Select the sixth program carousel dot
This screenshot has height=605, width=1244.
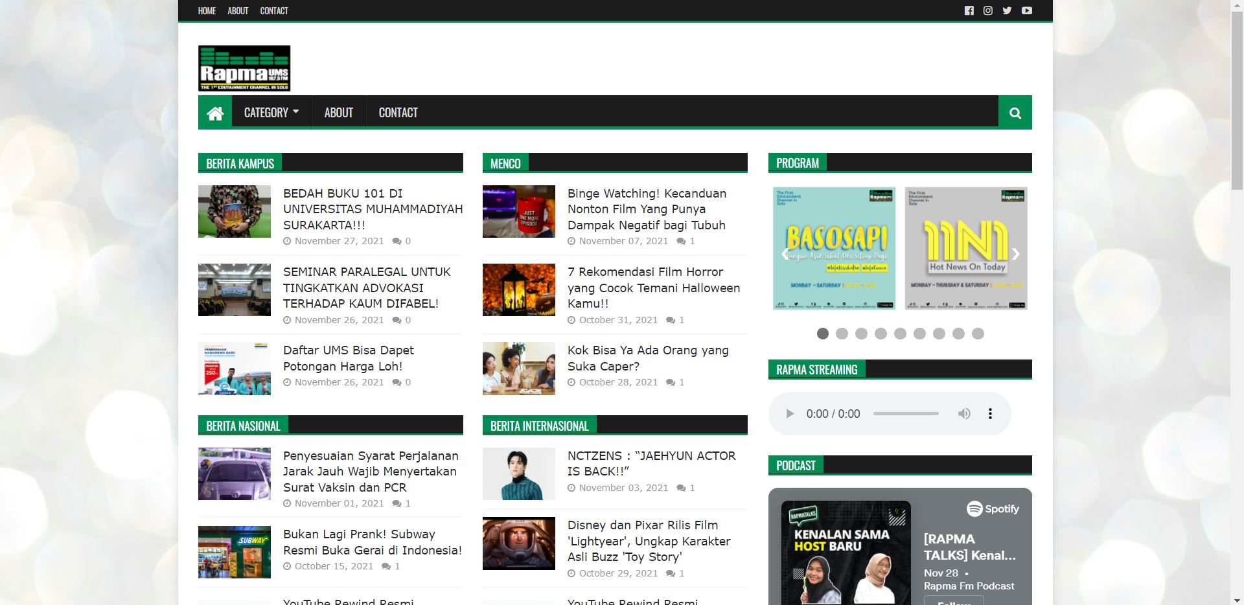point(919,334)
